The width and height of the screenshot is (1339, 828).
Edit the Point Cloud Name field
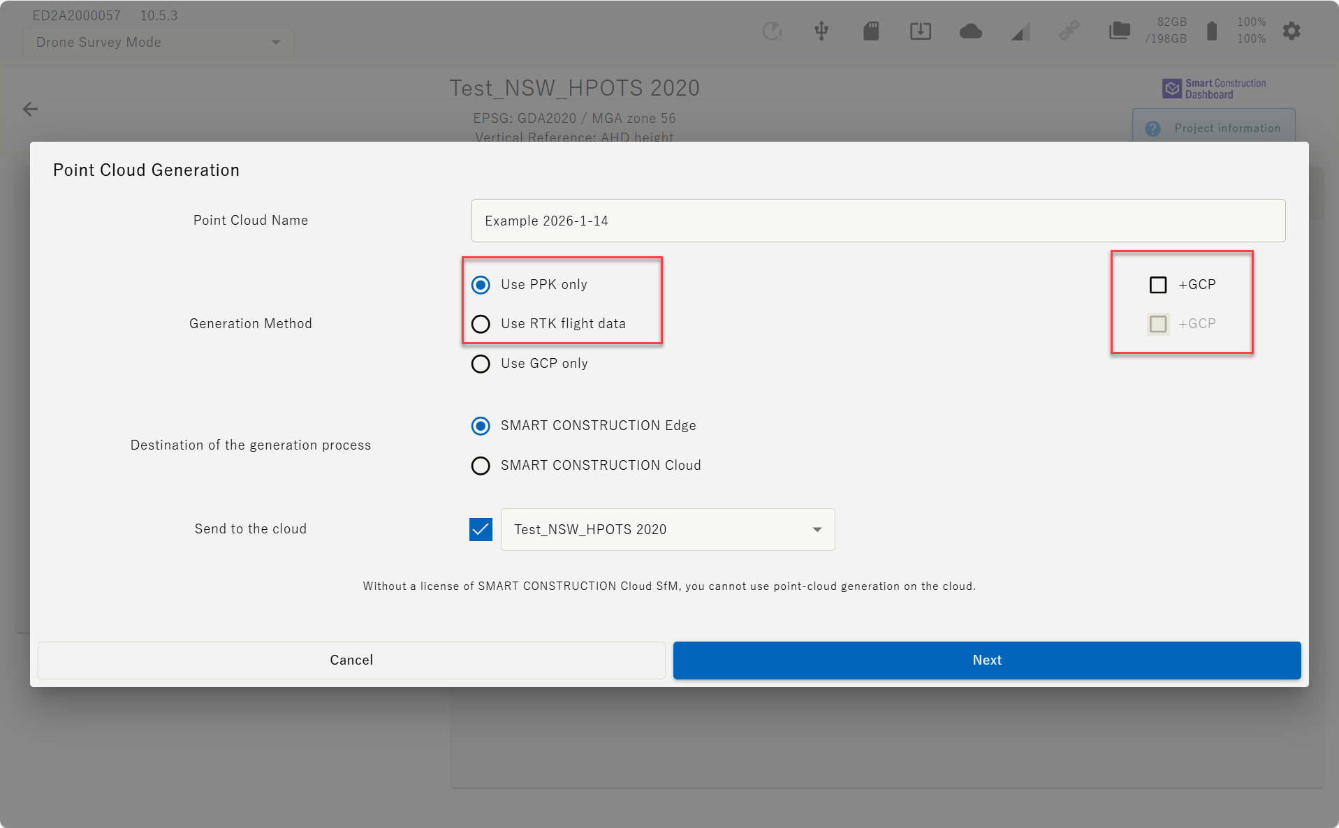click(878, 221)
